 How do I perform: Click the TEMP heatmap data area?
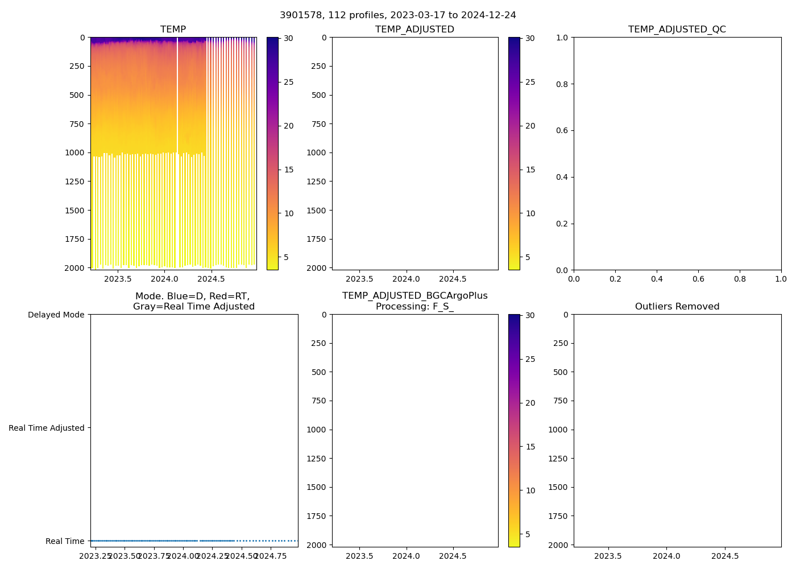point(148,114)
